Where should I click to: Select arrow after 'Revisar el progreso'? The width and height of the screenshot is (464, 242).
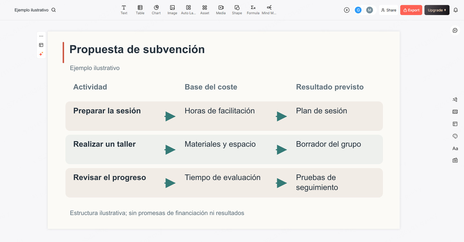coord(170,183)
